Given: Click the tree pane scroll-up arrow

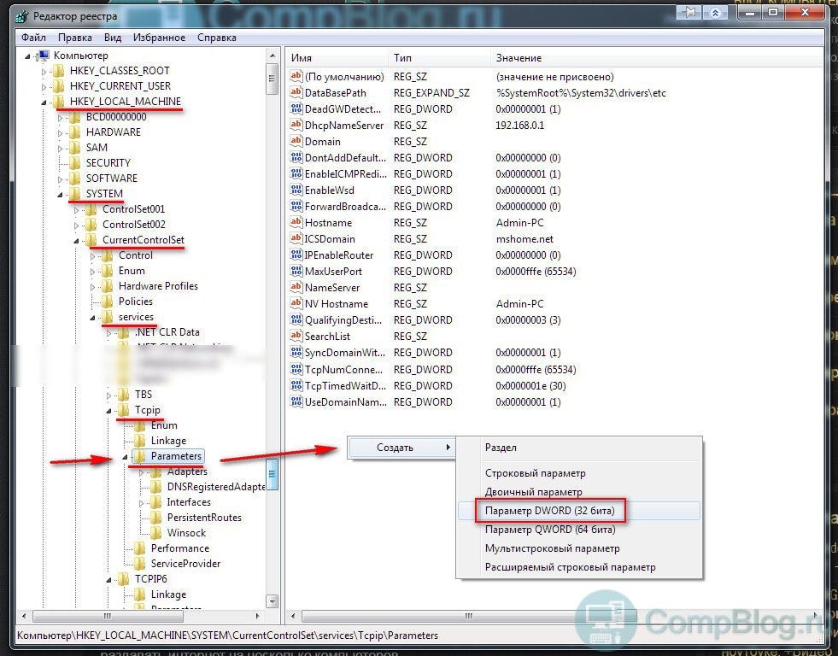Looking at the screenshot, I should (272, 56).
